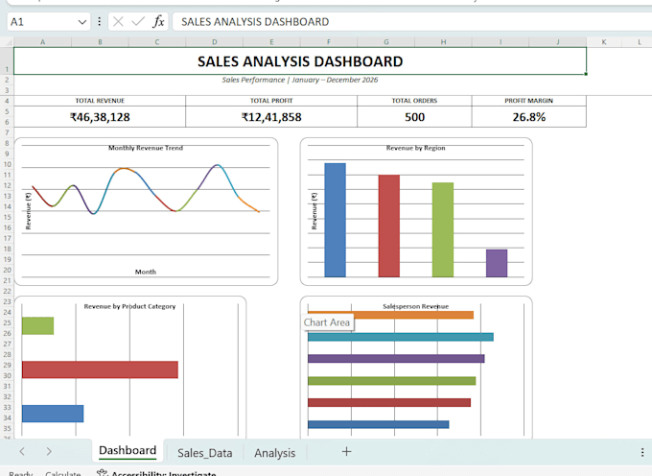Select the dark red bar in Salesperson Revenue chart

tap(389, 402)
